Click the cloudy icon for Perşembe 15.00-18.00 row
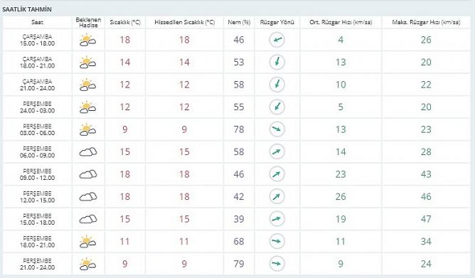This screenshot has height=278, width=475. (x=88, y=219)
